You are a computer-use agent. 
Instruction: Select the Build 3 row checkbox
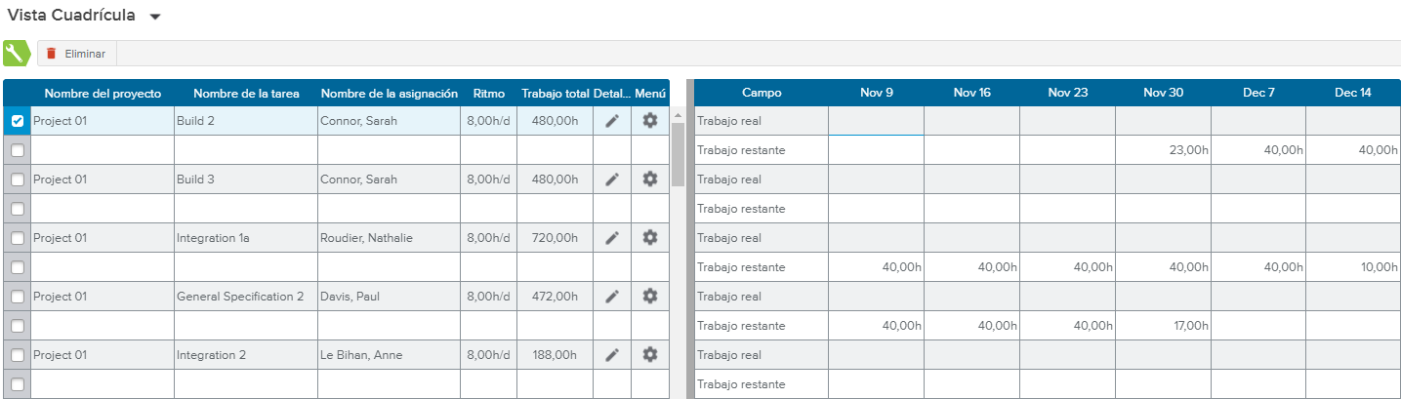pyautogui.click(x=18, y=180)
